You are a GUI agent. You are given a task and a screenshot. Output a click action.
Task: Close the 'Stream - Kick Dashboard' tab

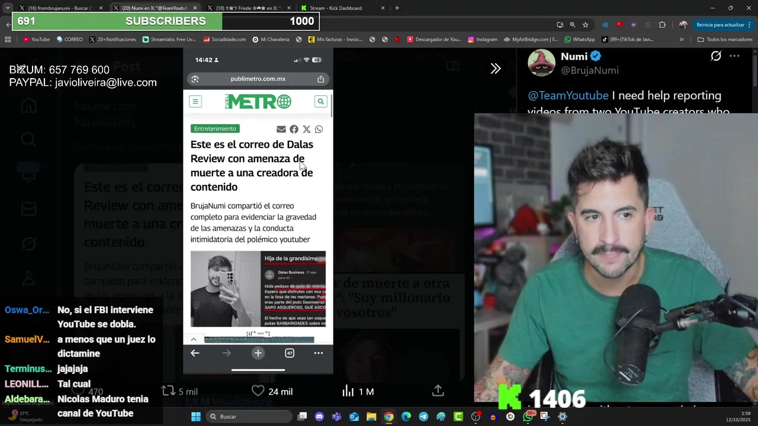383,8
